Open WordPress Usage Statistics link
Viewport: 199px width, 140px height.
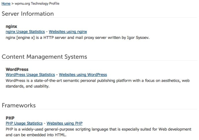(x=30, y=75)
